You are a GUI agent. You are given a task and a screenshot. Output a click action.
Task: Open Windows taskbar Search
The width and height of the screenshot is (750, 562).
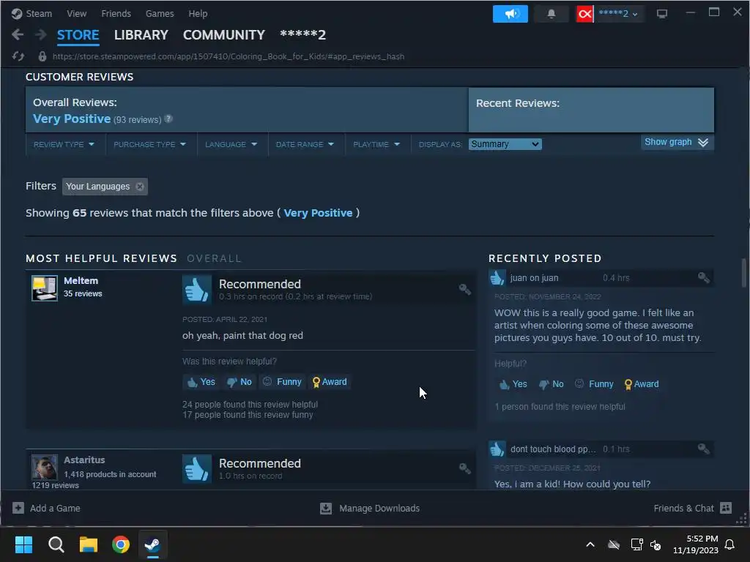tap(56, 544)
